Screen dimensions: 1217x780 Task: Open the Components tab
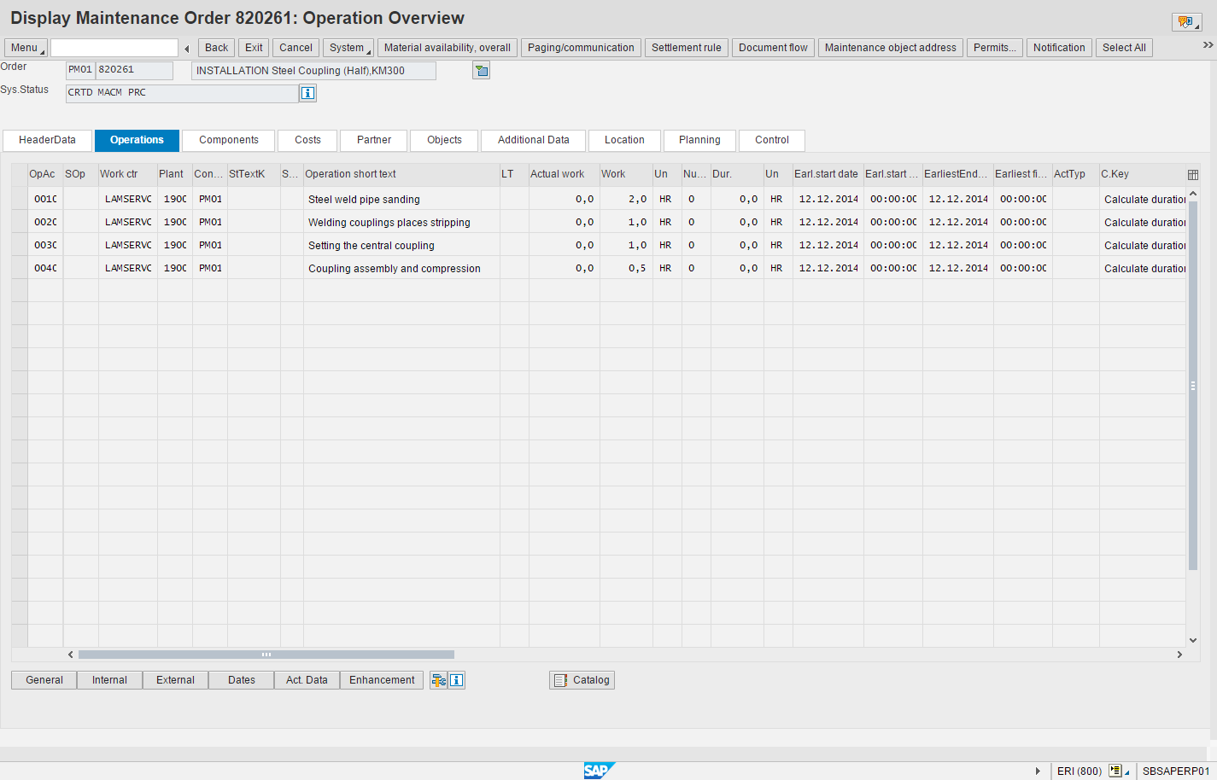229,140
